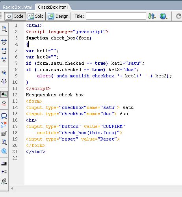The image size is (182, 197).
Task: Click the Collapse Full Tag icon
Action: tap(4, 42)
